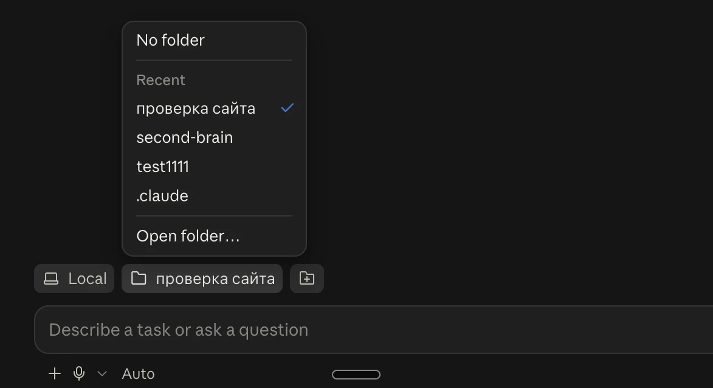Click the laptop icon in Local button
Screen dimensions: 713x388
51,279
